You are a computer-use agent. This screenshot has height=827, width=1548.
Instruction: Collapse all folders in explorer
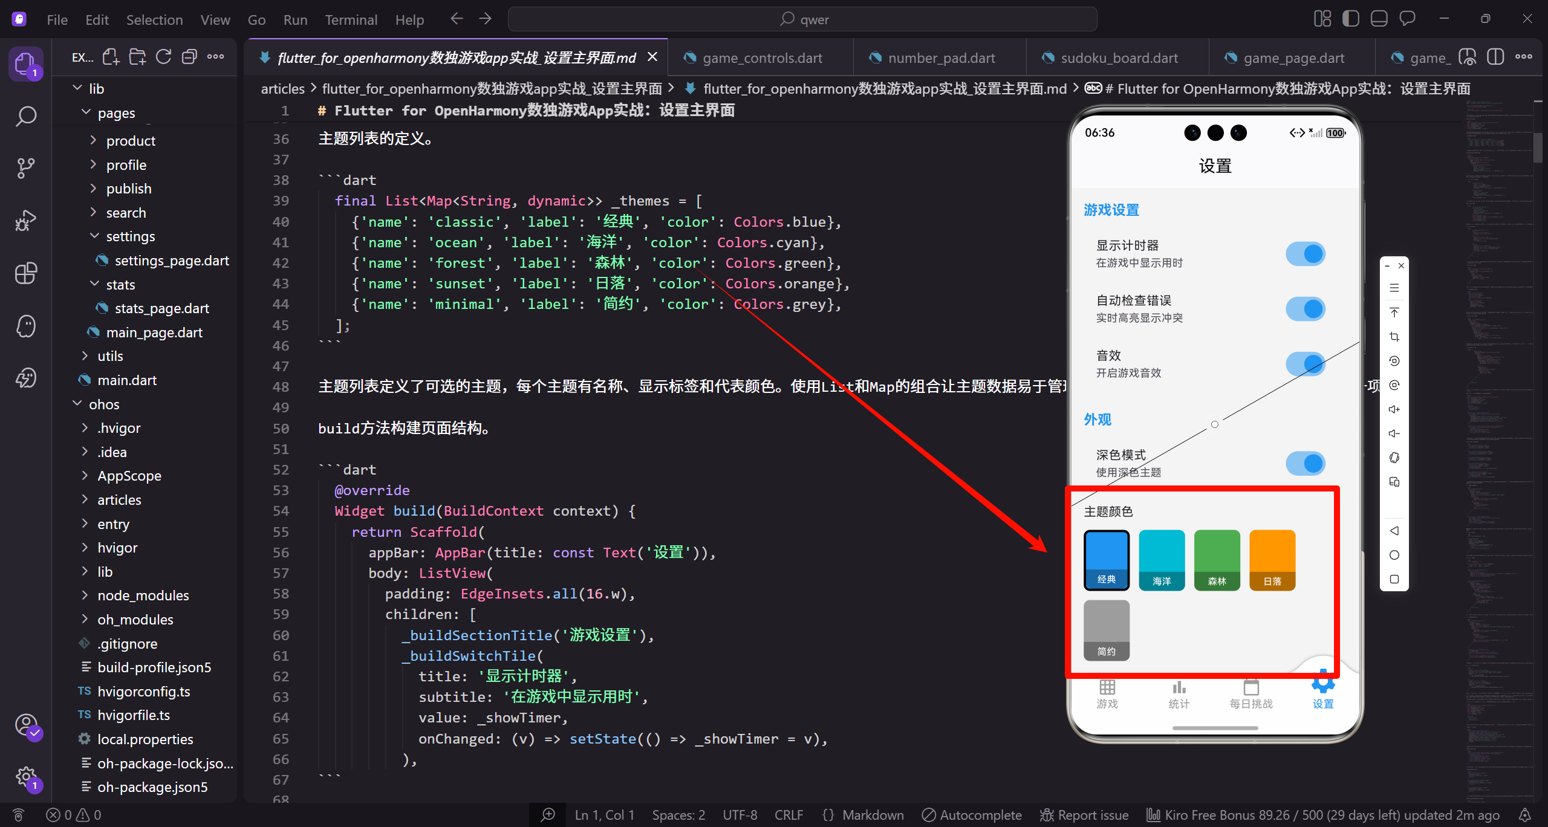pos(189,57)
